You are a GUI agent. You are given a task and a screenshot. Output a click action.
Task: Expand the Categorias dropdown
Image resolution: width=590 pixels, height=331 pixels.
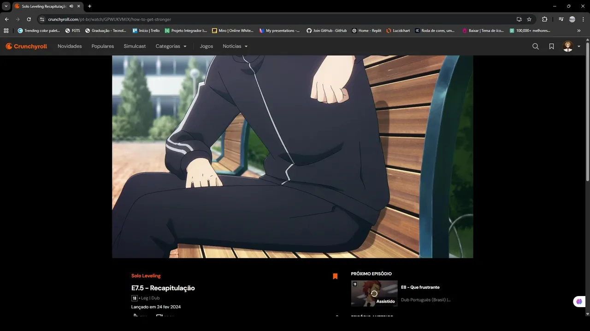[171, 46]
